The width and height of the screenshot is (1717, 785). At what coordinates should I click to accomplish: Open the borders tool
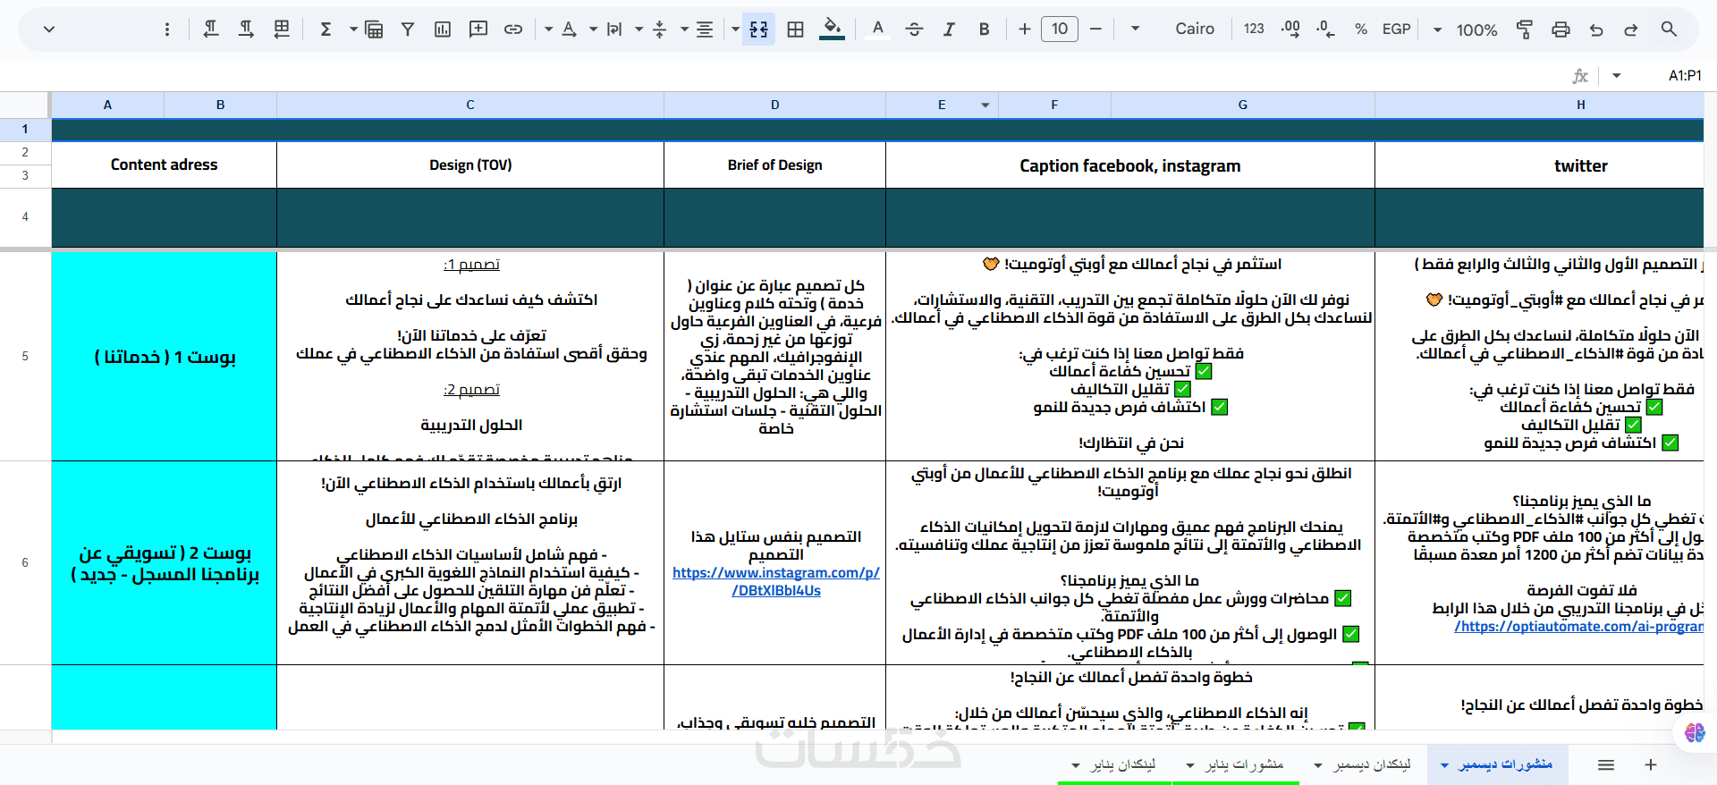point(795,30)
